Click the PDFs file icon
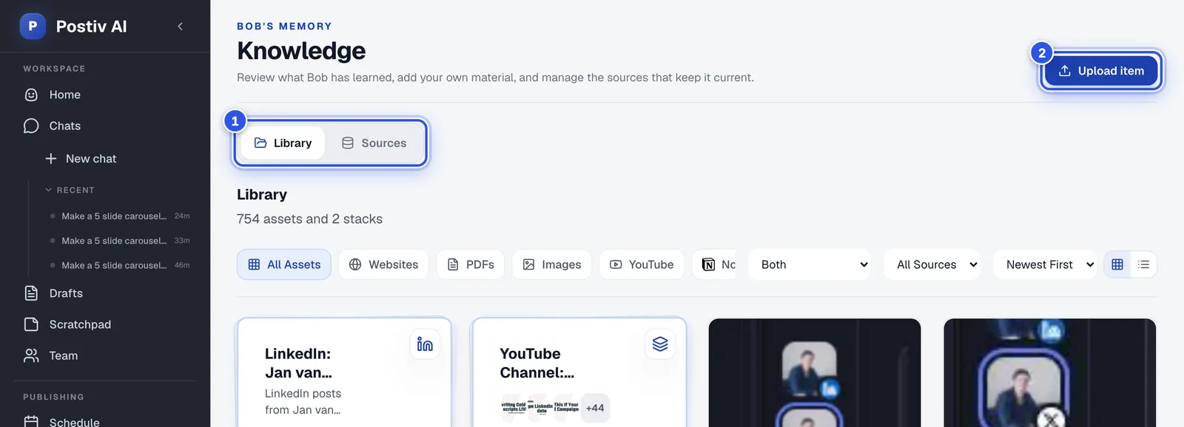1184x427 pixels. (453, 264)
